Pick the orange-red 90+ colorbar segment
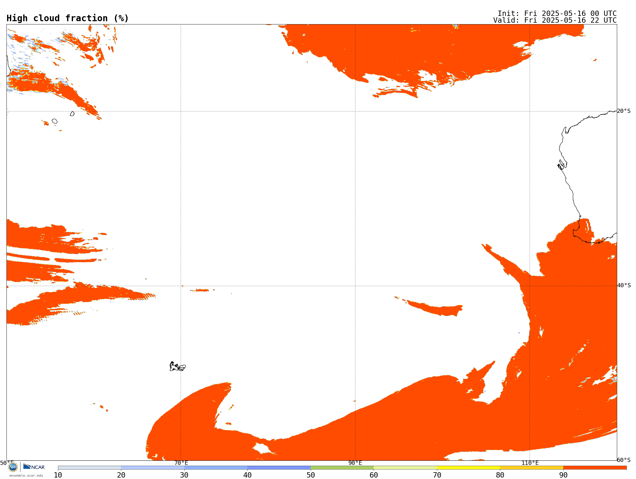The width and height of the screenshot is (636, 479). (x=595, y=468)
